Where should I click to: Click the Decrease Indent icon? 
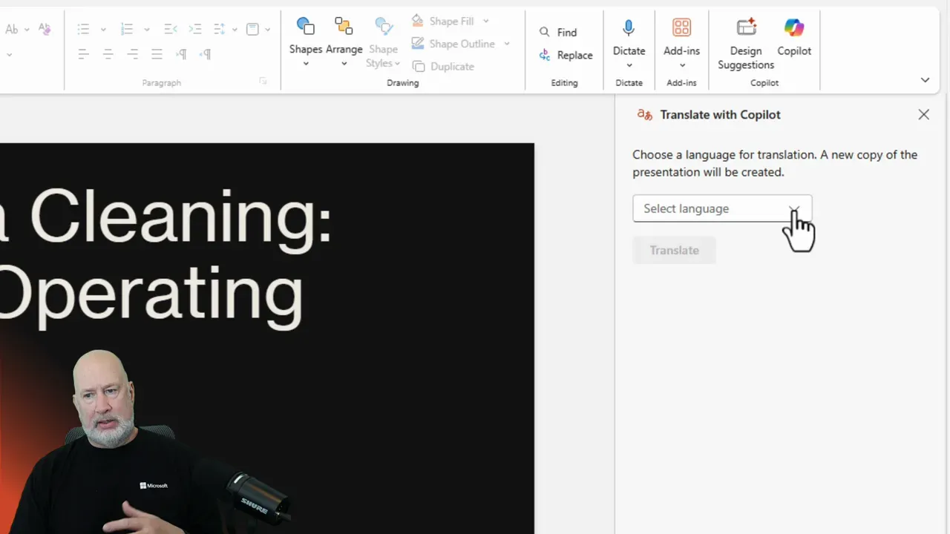point(170,29)
